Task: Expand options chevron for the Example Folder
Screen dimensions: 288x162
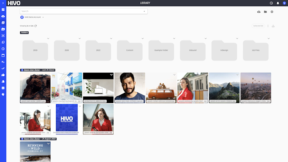Action: click(x=174, y=38)
